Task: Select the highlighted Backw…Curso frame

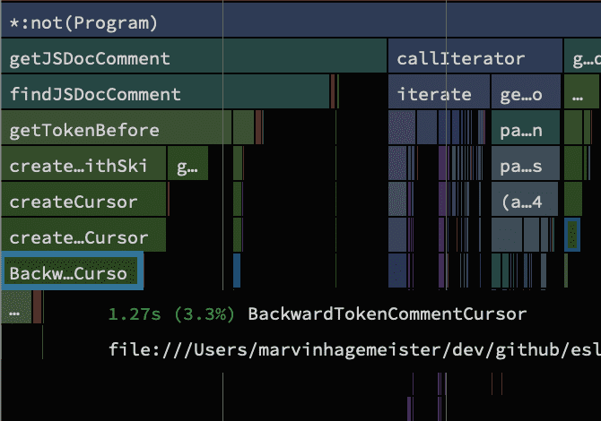Action: tap(72, 272)
